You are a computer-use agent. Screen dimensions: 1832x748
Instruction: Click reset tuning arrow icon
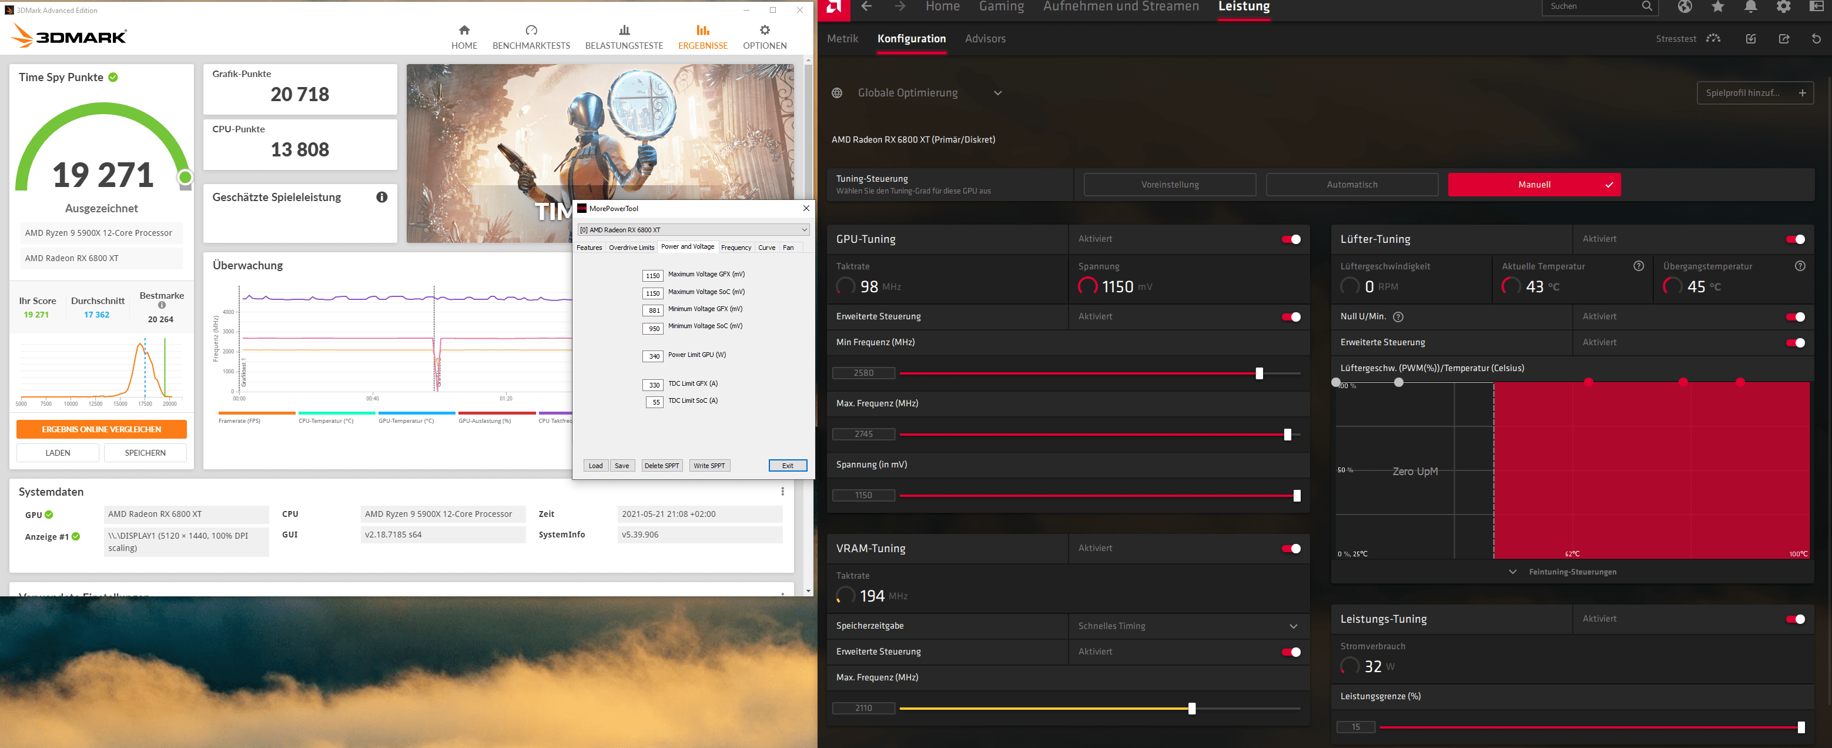1816,38
